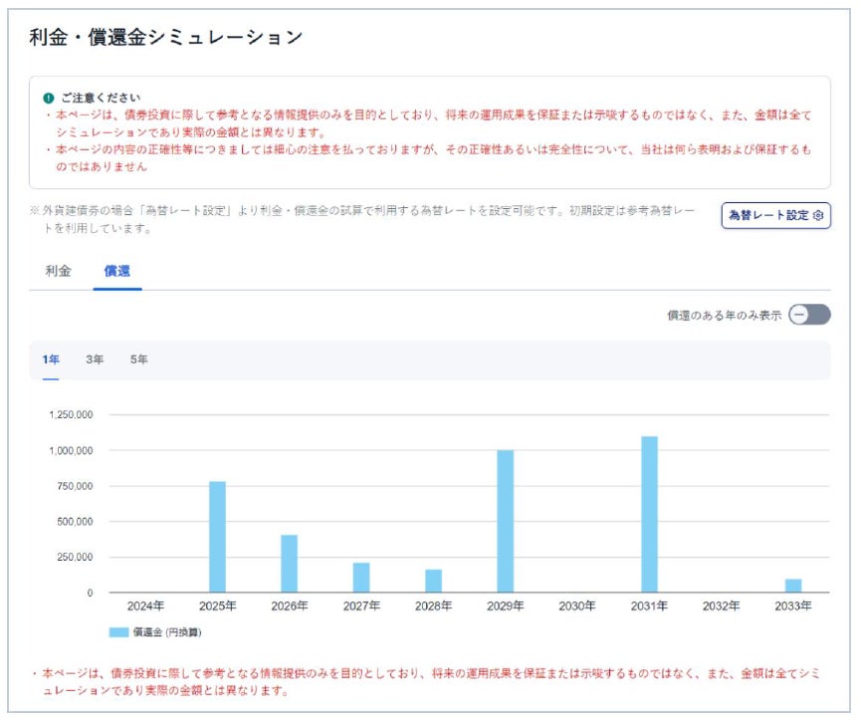This screenshot has width=862, height=722.
Task: Click the 2032年 axis label
Action: (722, 605)
